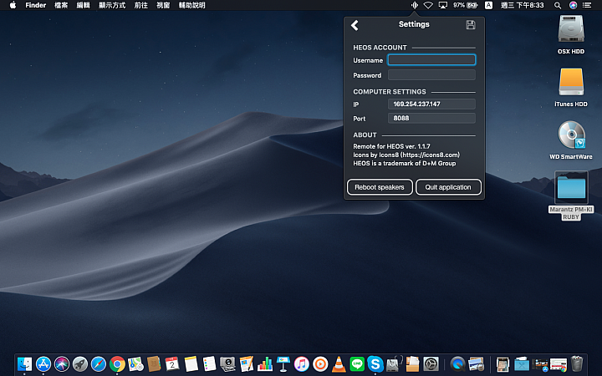Edit the IP address field
Image resolution: width=602 pixels, height=376 pixels.
click(x=431, y=104)
